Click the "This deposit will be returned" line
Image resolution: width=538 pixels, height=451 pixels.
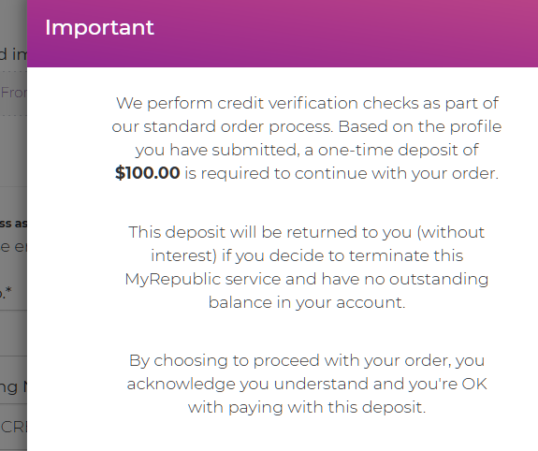coord(306,232)
